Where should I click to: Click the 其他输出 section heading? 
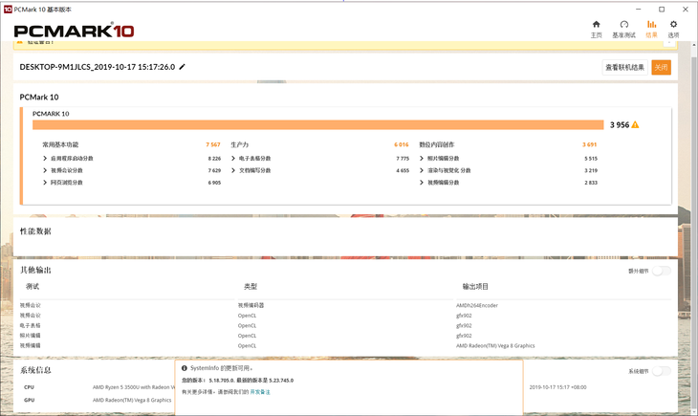click(35, 270)
